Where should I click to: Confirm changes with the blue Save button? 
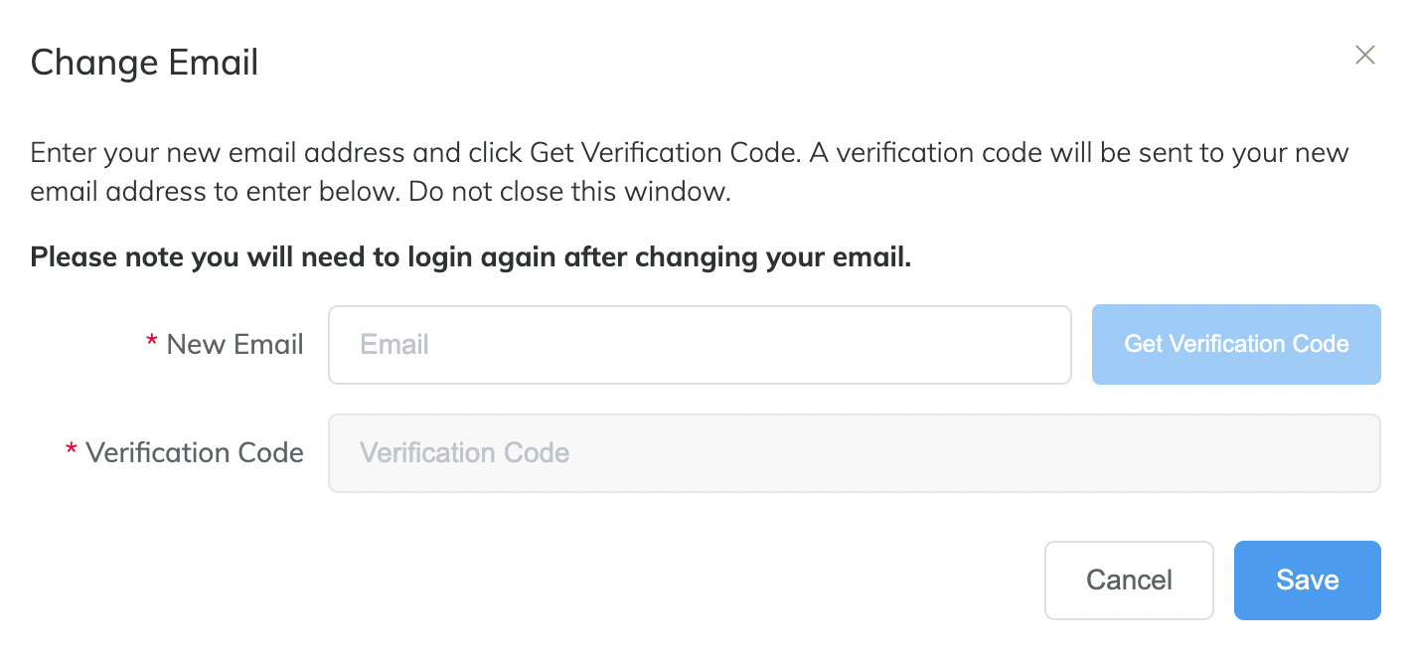pos(1306,579)
